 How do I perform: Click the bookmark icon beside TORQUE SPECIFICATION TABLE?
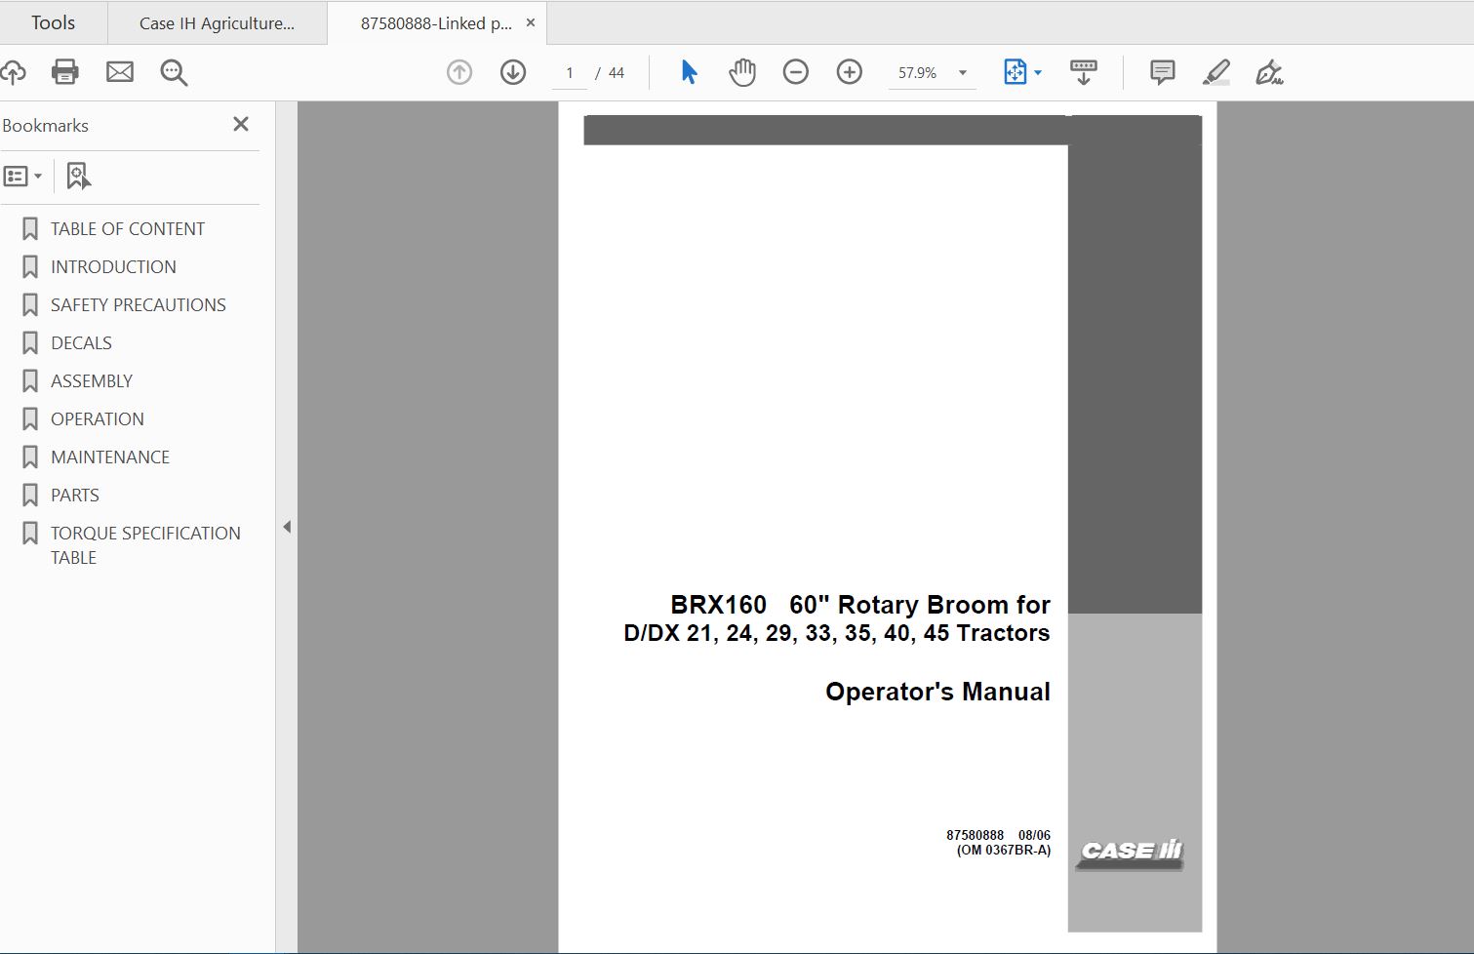pos(30,534)
